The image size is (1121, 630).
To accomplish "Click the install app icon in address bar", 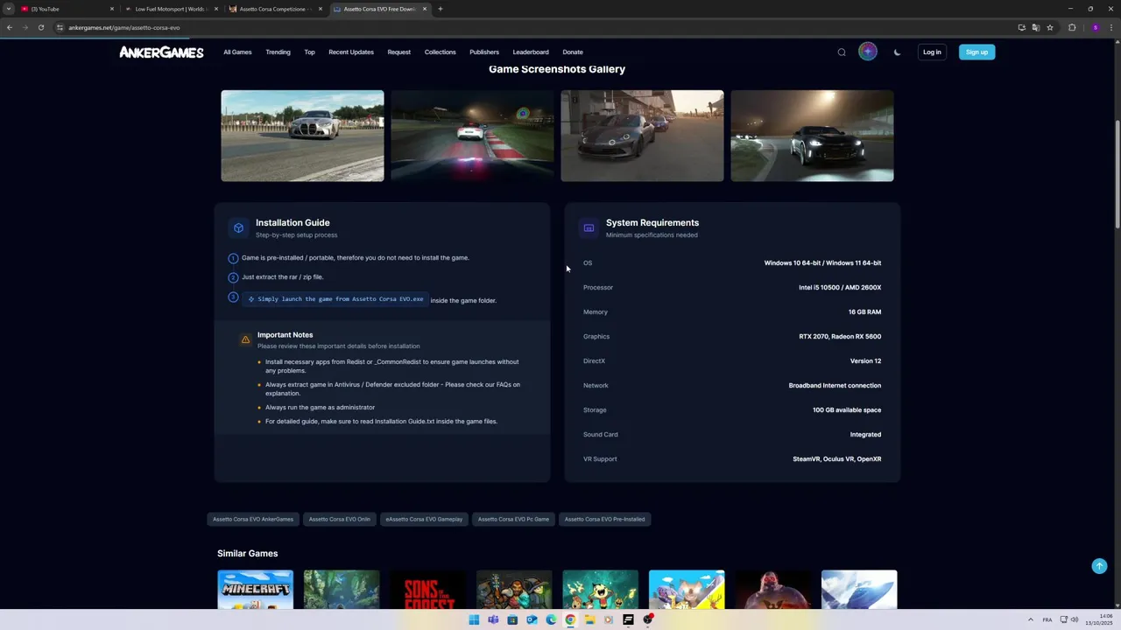I will click(x=1021, y=27).
